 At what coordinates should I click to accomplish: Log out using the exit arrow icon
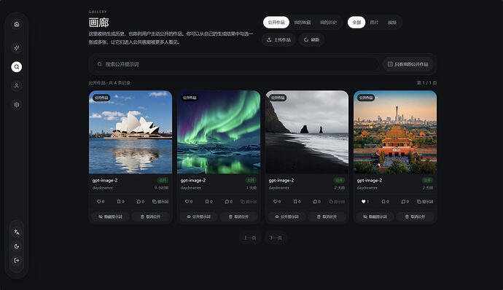click(17, 260)
